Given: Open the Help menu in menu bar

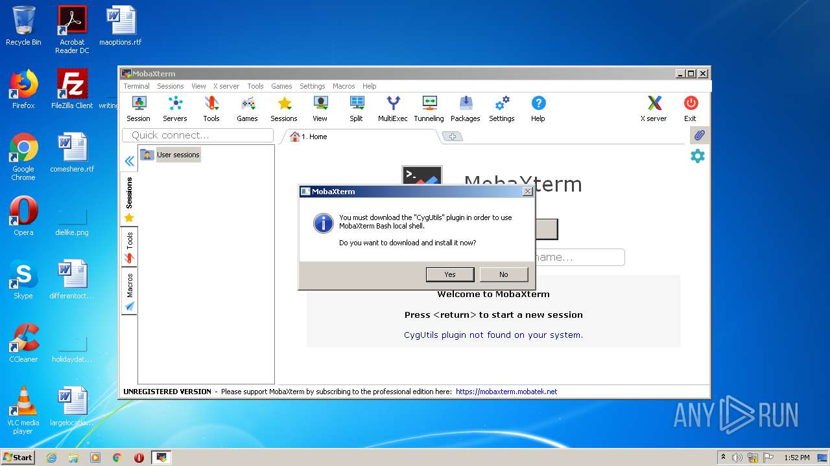Looking at the screenshot, I should click(x=370, y=86).
